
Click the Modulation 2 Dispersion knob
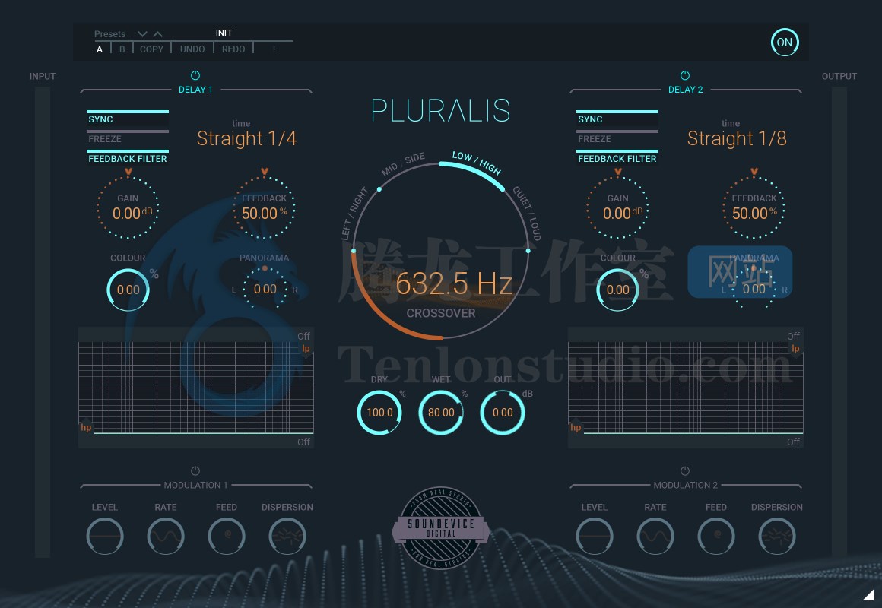coord(776,536)
